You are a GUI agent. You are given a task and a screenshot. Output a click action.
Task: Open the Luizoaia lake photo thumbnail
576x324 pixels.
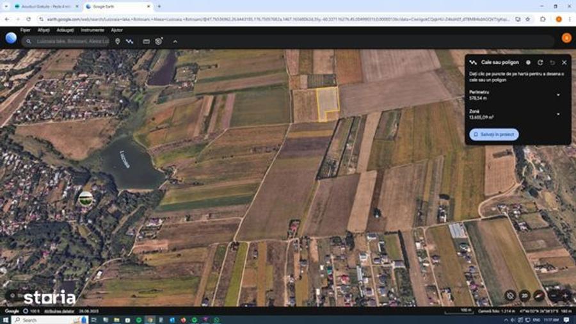[x=86, y=198]
